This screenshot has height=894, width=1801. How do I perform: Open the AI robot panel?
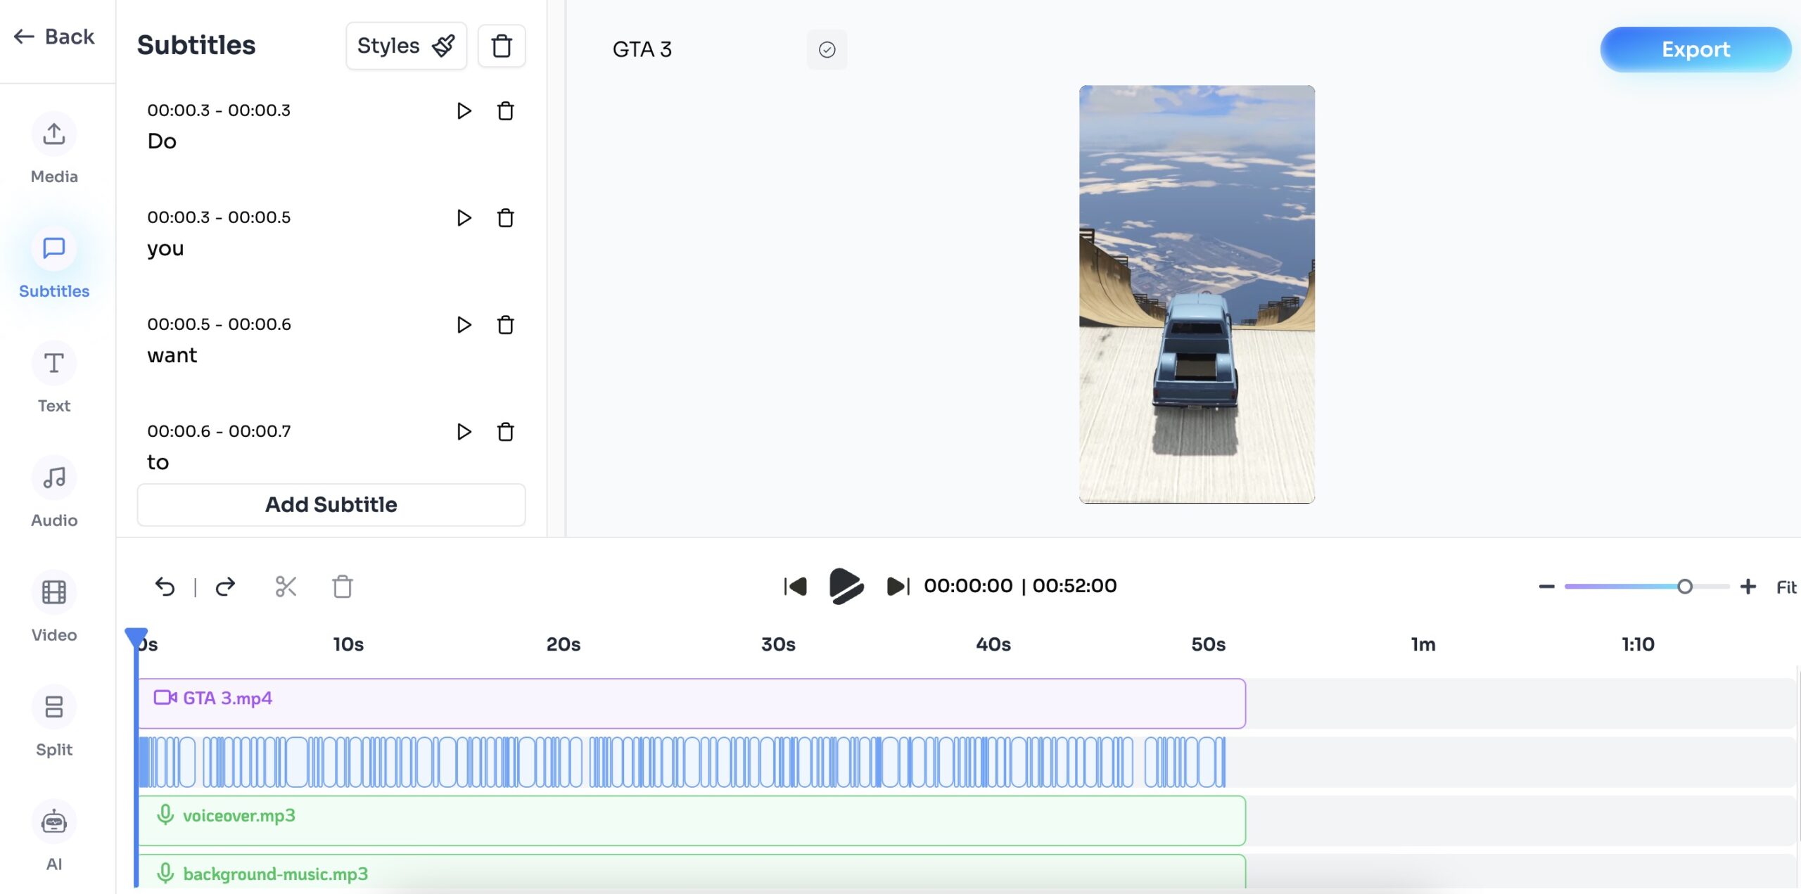(54, 836)
